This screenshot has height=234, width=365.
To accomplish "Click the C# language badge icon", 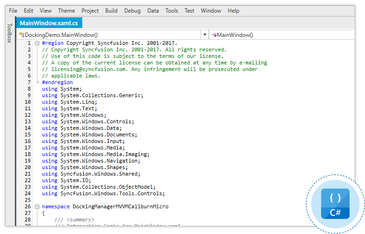I will pyautogui.click(x=335, y=204).
